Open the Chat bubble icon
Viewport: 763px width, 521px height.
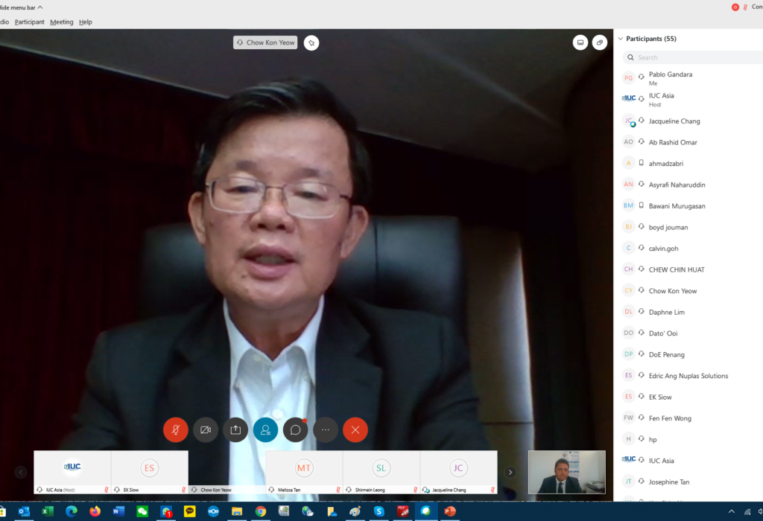295,429
